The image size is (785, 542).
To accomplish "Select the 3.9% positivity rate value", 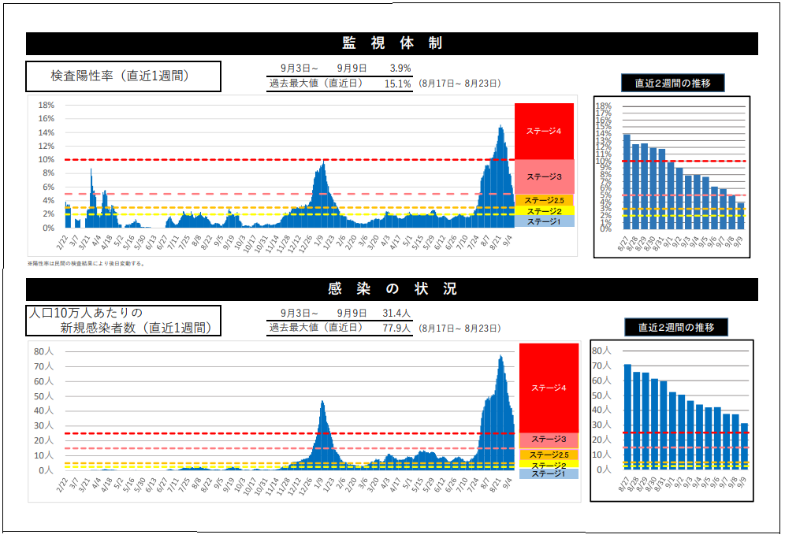I will [x=400, y=69].
